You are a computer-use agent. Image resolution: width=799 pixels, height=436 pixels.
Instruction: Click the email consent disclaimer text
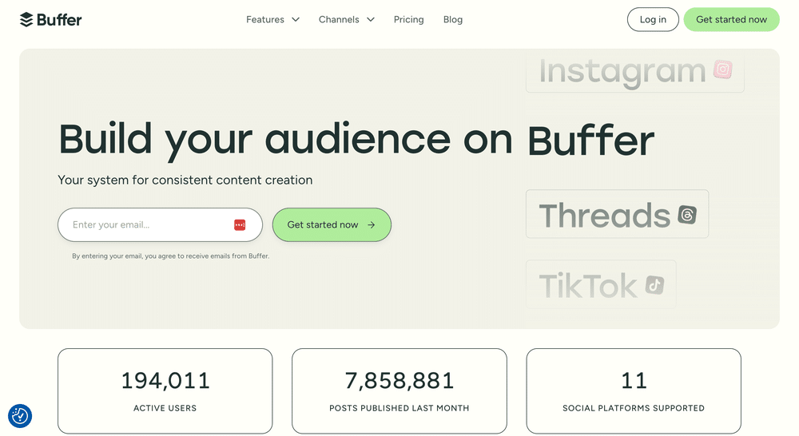coord(171,256)
